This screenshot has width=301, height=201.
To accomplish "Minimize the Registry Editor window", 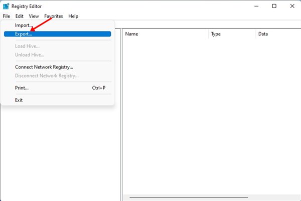I will [256, 6].
